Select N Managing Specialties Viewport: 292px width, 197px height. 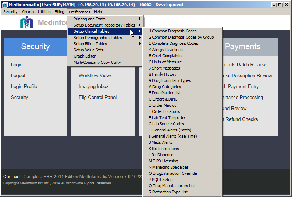tap(182, 167)
